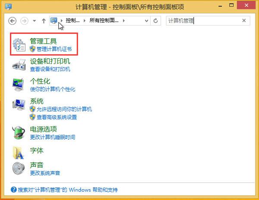Screen dimensions: 259x200
Task: Expand the address bar history dropdown
Action: click(x=146, y=21)
